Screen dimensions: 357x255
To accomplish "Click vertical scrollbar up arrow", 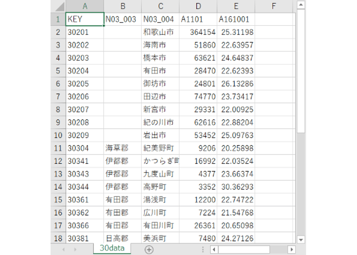I will [301, 5].
